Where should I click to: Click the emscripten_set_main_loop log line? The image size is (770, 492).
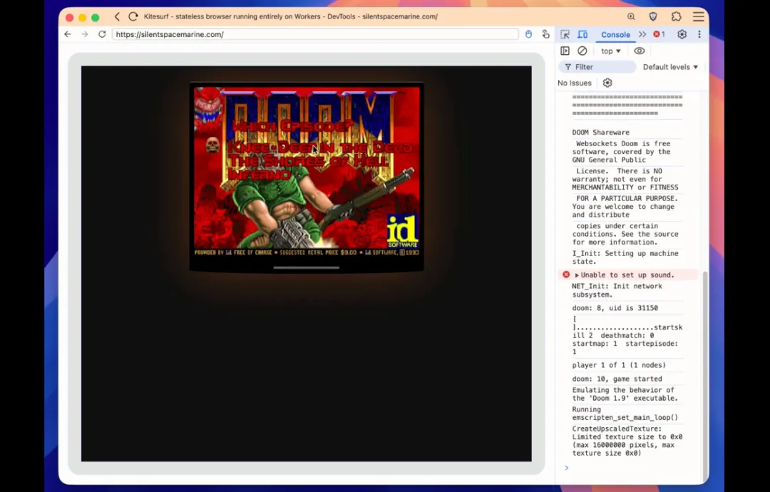pos(625,414)
